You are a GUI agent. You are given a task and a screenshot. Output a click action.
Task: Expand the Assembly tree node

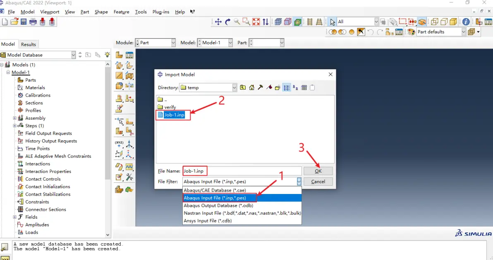pyautogui.click(x=14, y=118)
